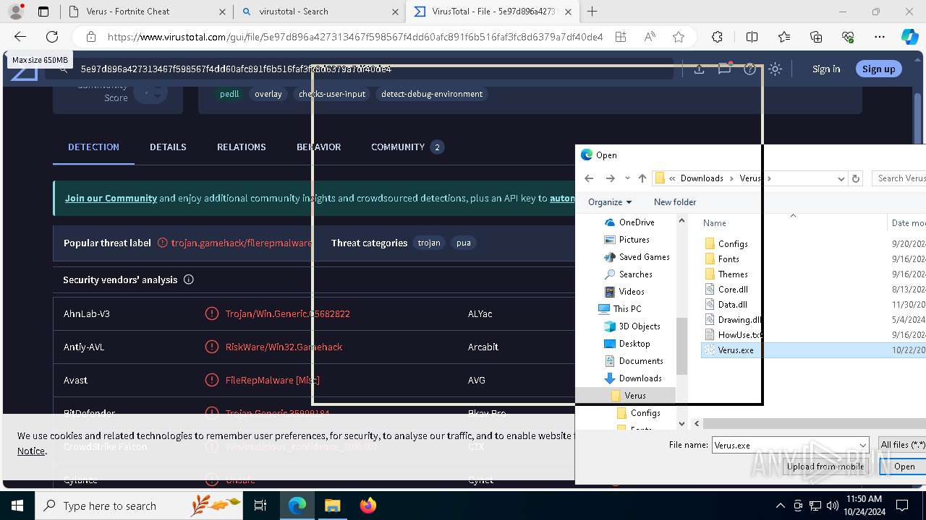Expand address path dropdown in Open dialog
Viewport: 926px width, 520px height.
click(x=841, y=178)
